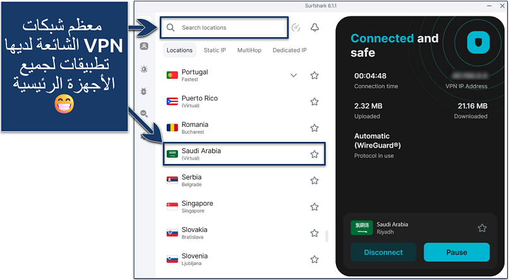The image size is (509, 280).
Task: Click the Serbia flag icon
Action: coord(172,180)
